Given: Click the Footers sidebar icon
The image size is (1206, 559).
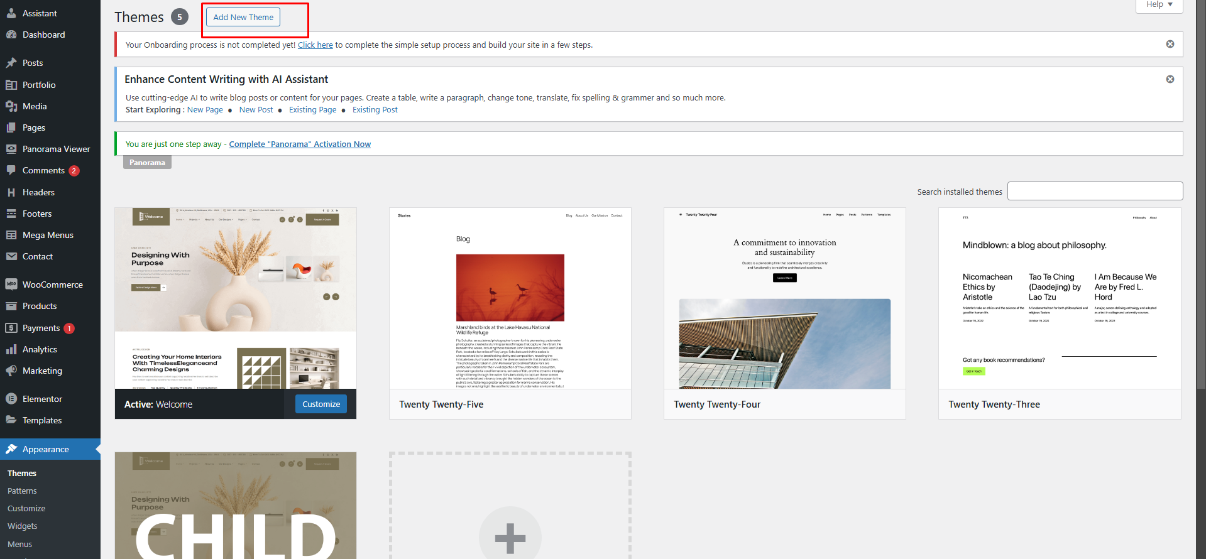Looking at the screenshot, I should tap(11, 214).
